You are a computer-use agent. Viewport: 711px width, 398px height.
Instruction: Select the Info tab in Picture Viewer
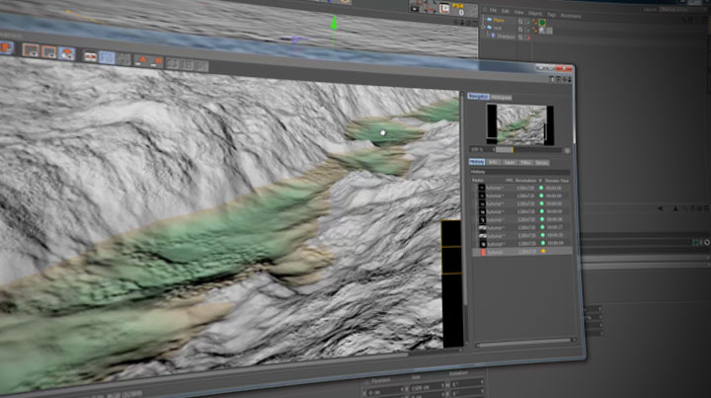pos(494,162)
